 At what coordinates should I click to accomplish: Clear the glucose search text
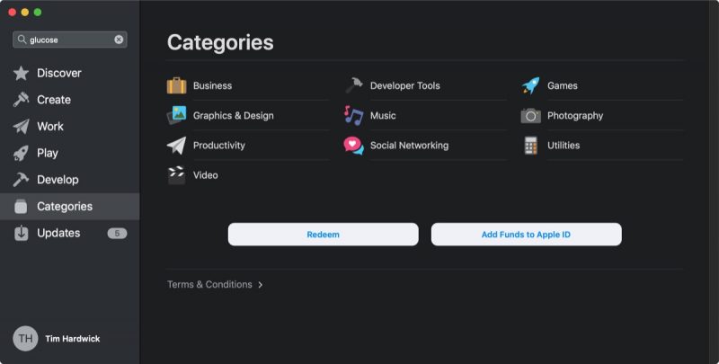click(x=119, y=40)
